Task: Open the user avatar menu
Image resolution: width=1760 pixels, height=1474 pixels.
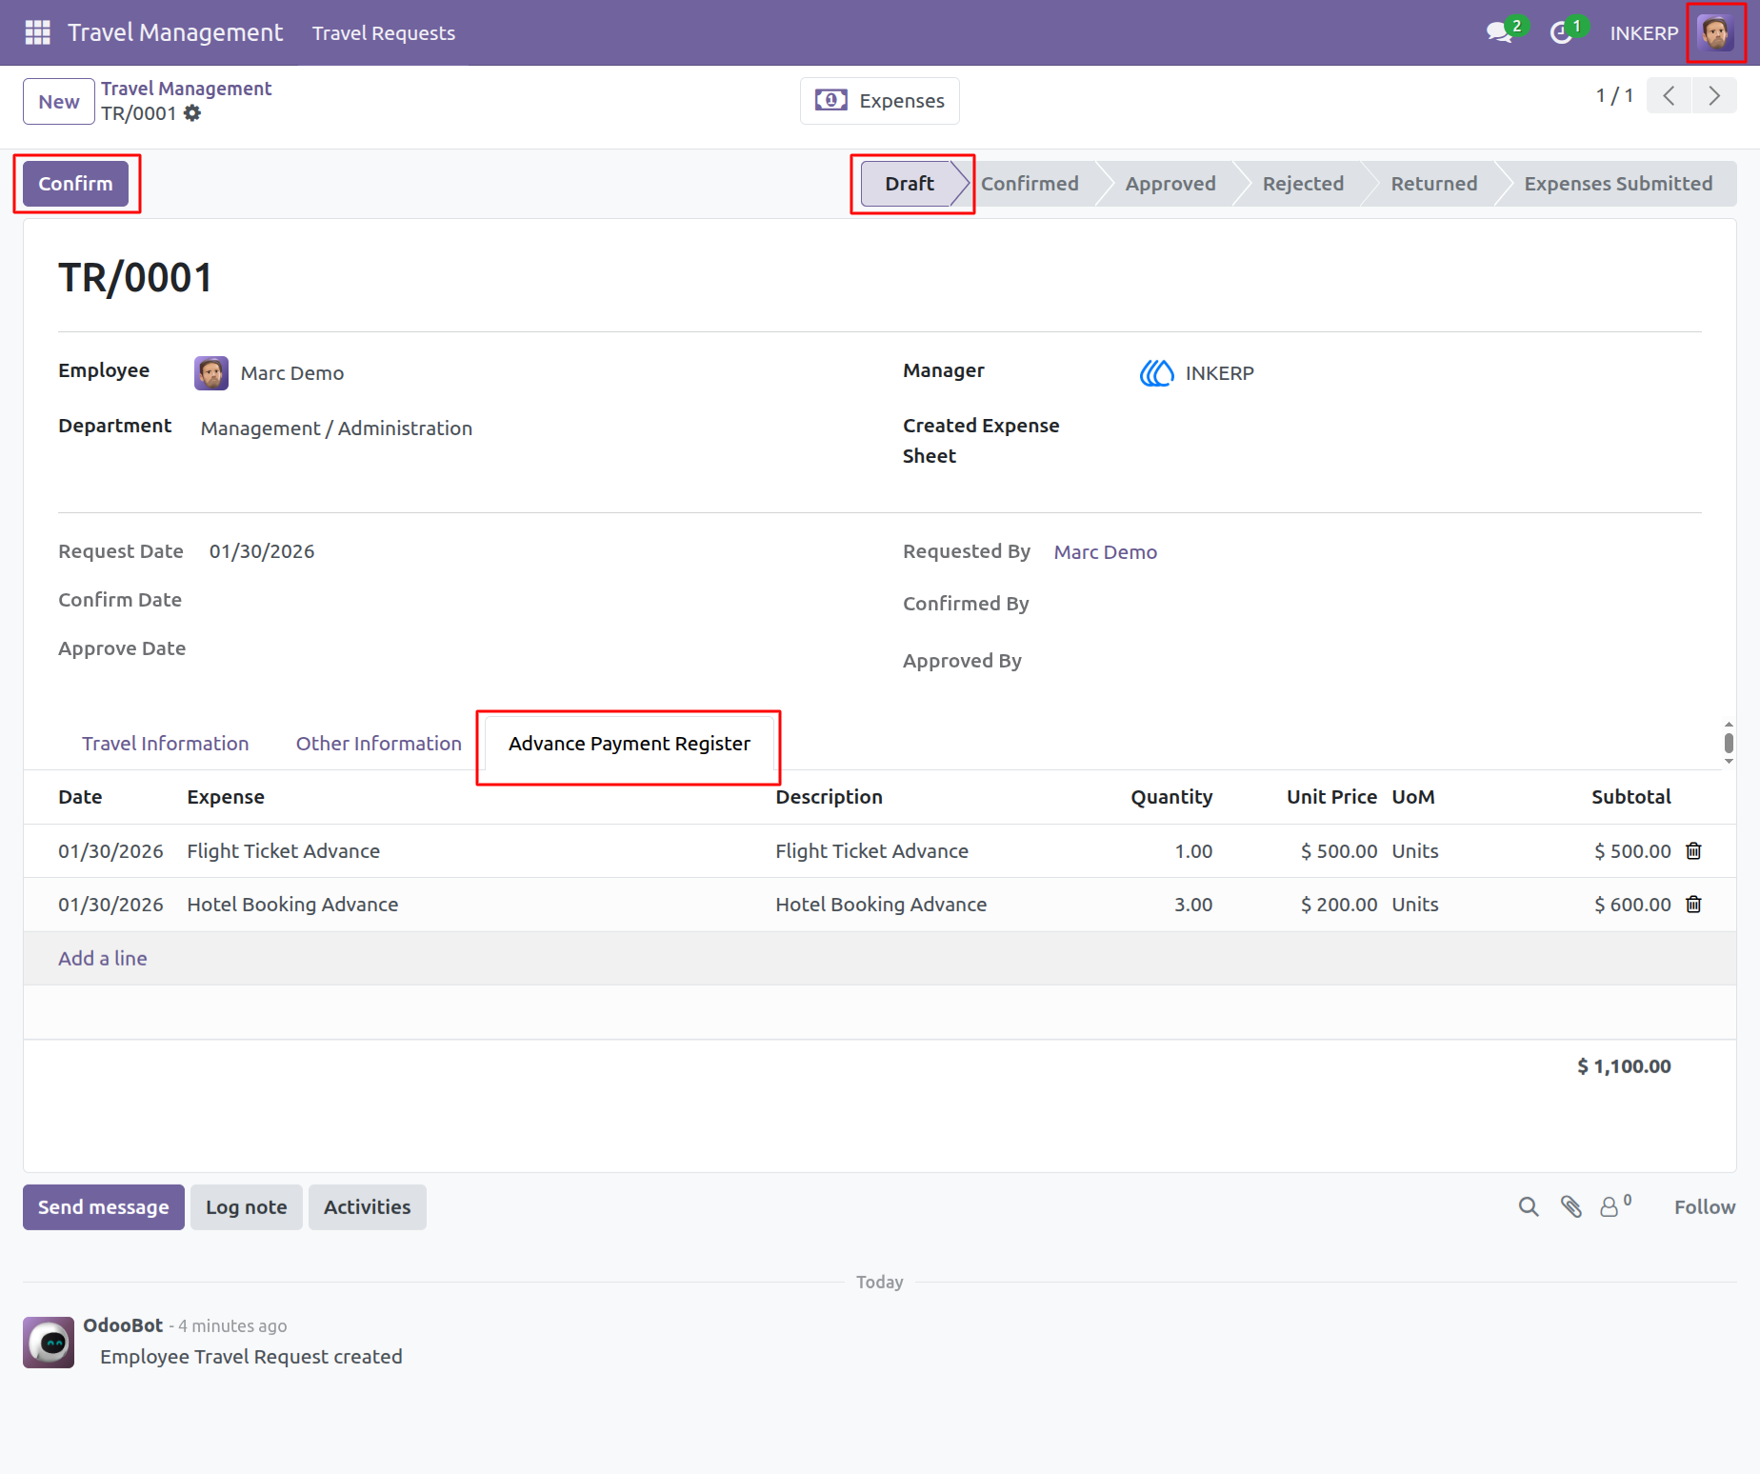Action: pyautogui.click(x=1715, y=32)
